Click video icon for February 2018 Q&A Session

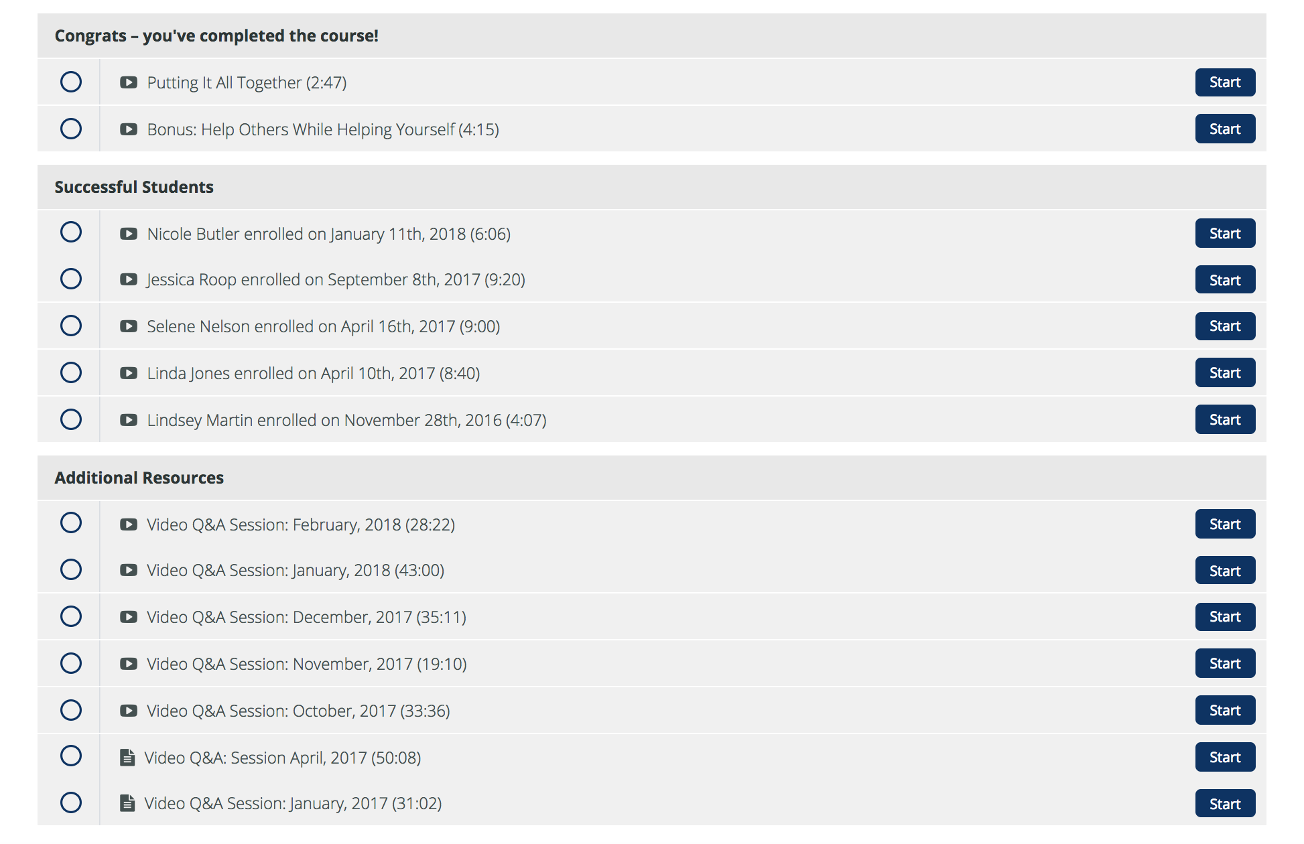click(128, 524)
